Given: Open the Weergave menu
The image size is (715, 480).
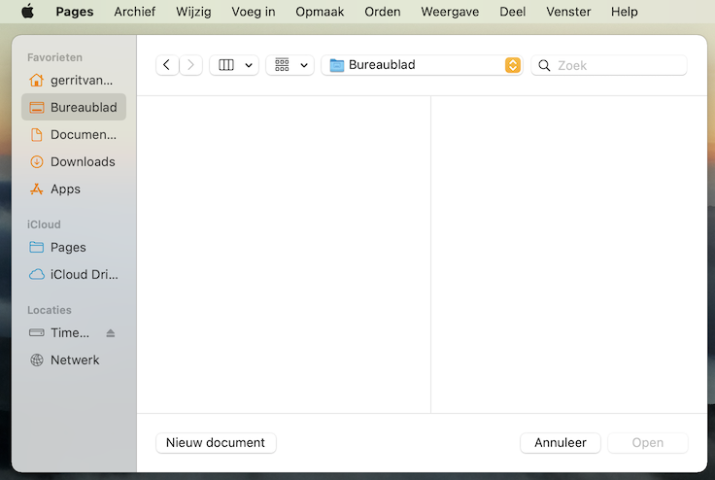Looking at the screenshot, I should (450, 12).
